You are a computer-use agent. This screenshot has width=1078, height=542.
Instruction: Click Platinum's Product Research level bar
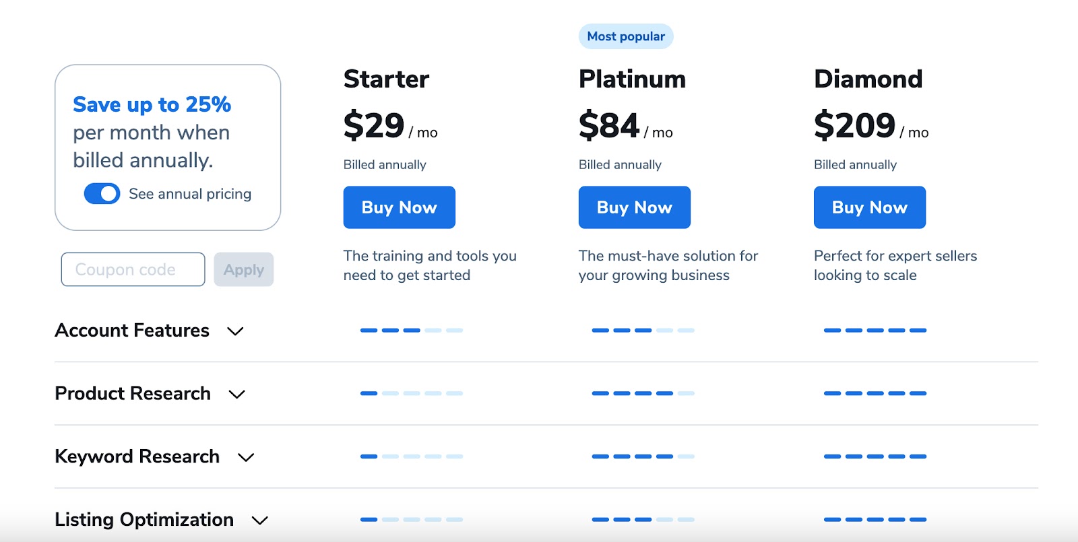coord(643,393)
